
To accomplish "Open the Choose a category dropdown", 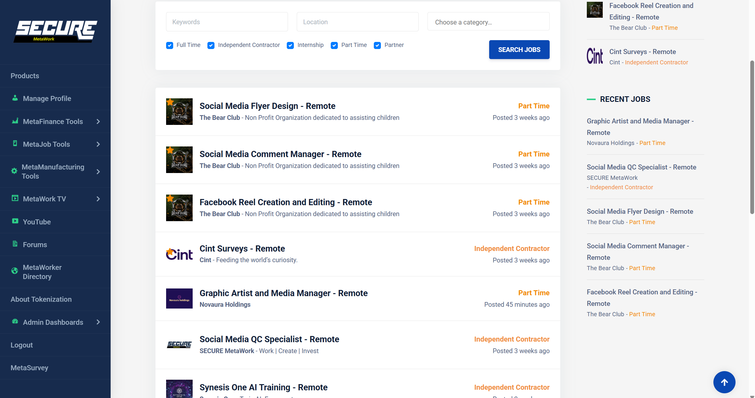I will tap(488, 22).
